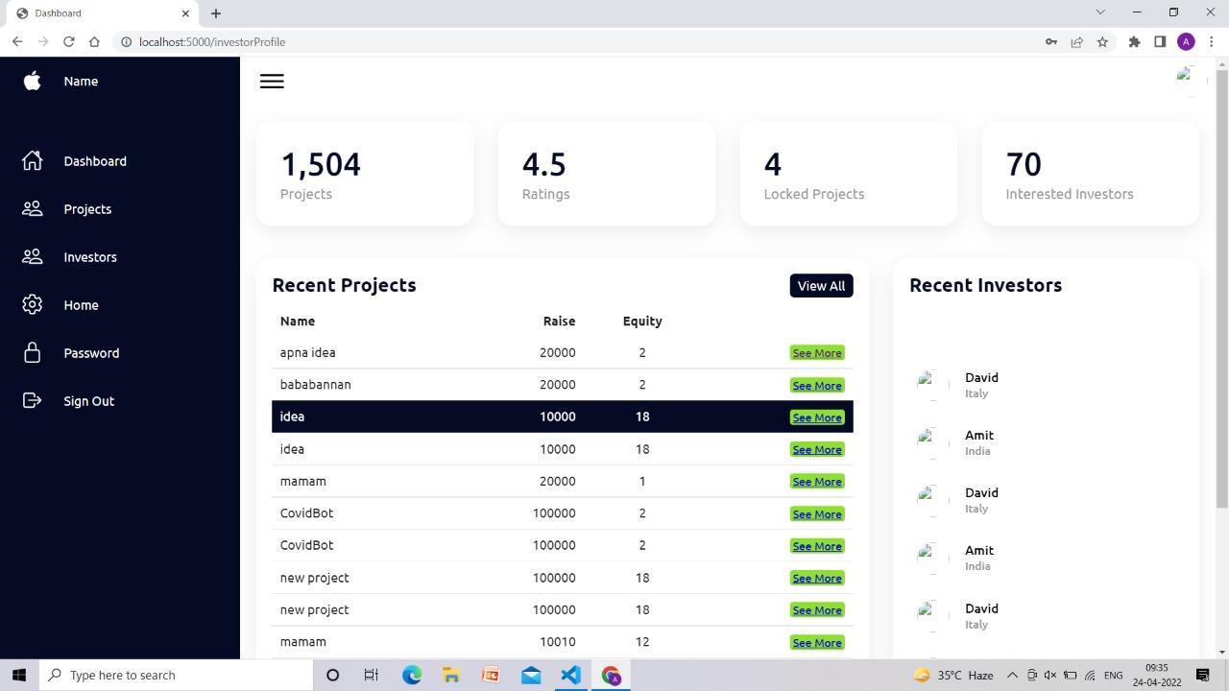Click the Equity column header
1229x691 pixels.
tap(642, 322)
